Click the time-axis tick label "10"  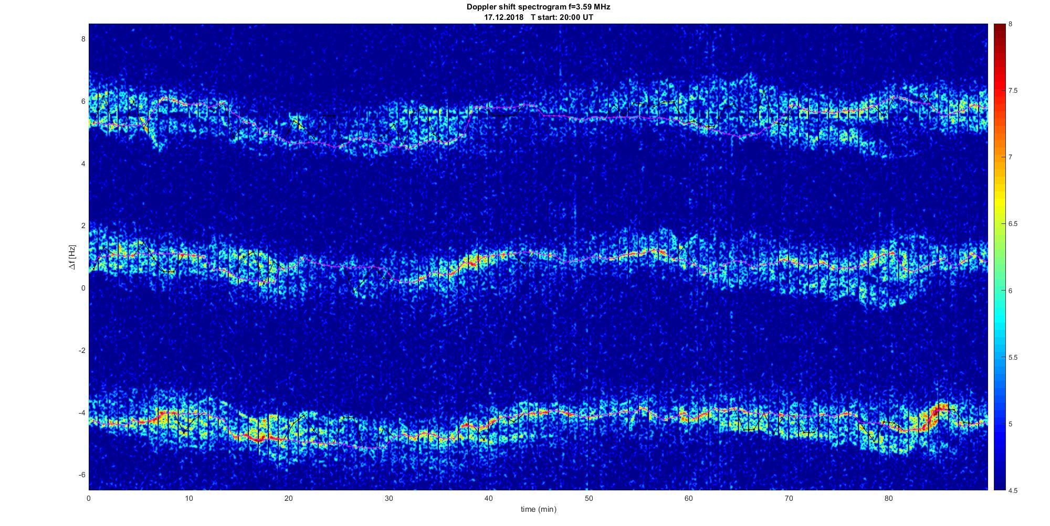[x=188, y=498]
